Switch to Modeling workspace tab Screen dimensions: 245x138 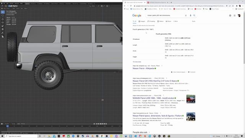click(33, 3)
